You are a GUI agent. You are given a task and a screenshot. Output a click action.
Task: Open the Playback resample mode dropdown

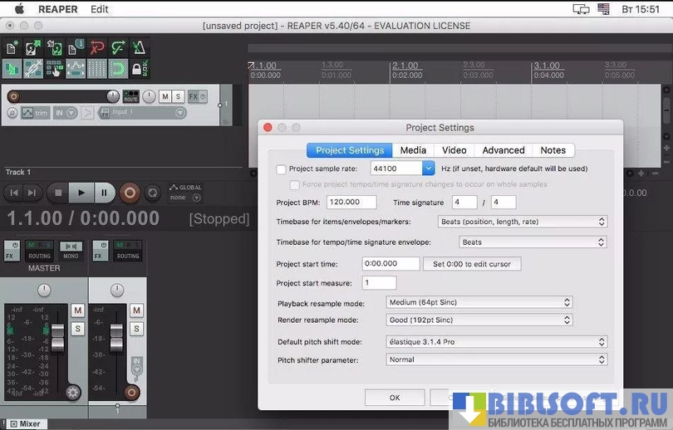[x=479, y=303]
